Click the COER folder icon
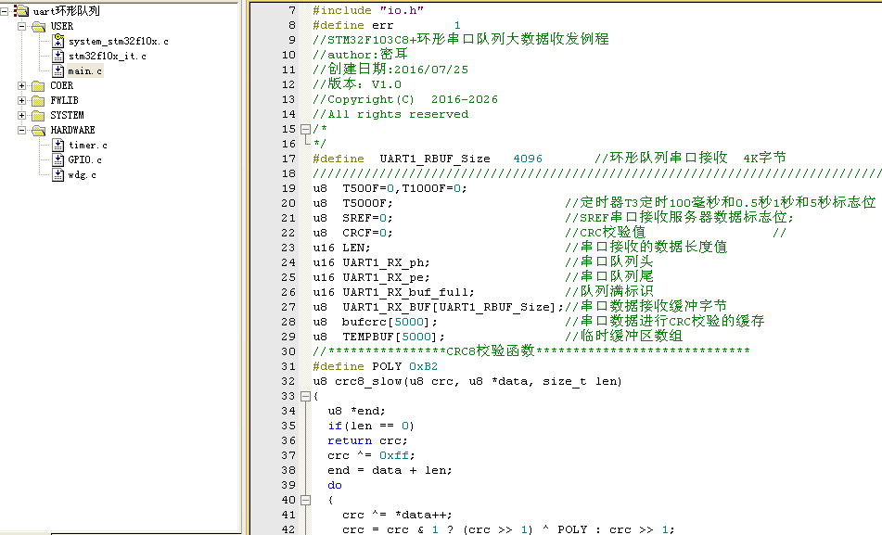The width and height of the screenshot is (882, 535). click(x=39, y=86)
